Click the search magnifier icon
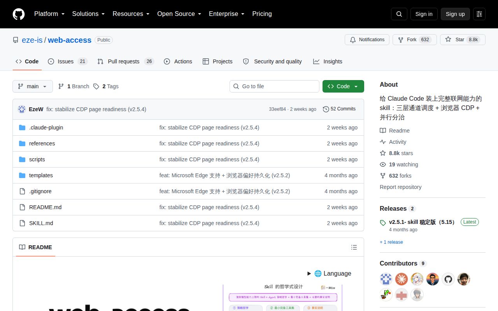Image resolution: width=498 pixels, height=311 pixels. click(x=399, y=14)
